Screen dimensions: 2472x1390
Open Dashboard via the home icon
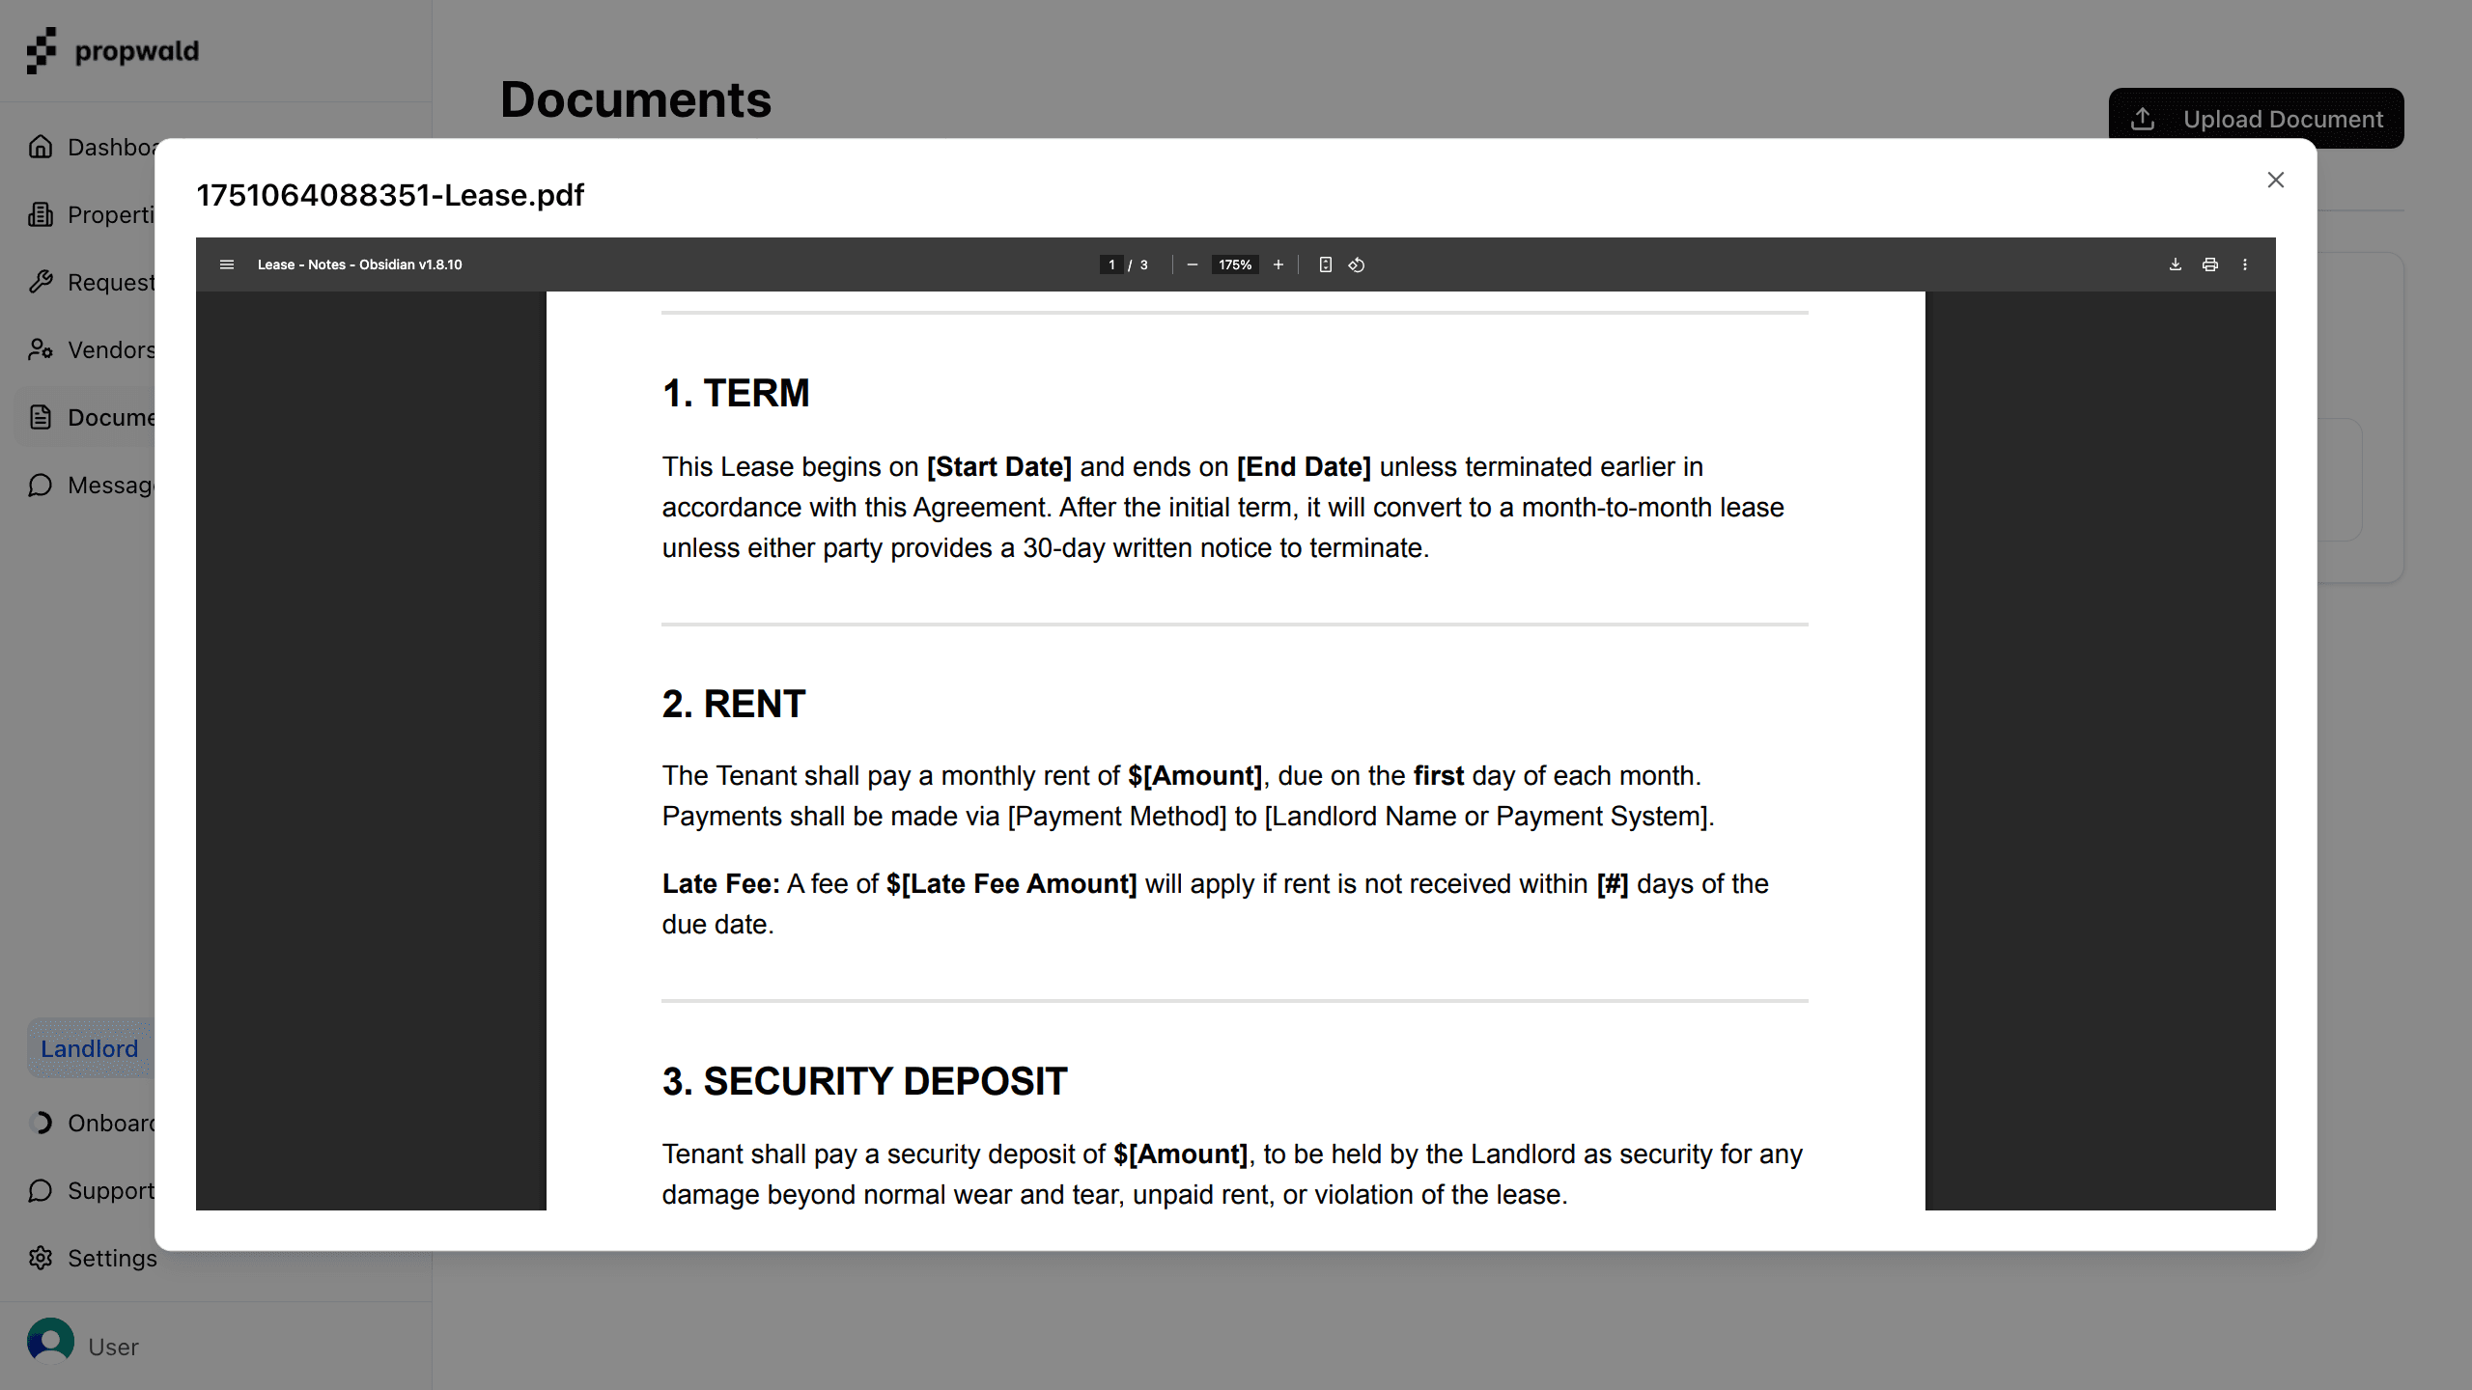click(41, 147)
